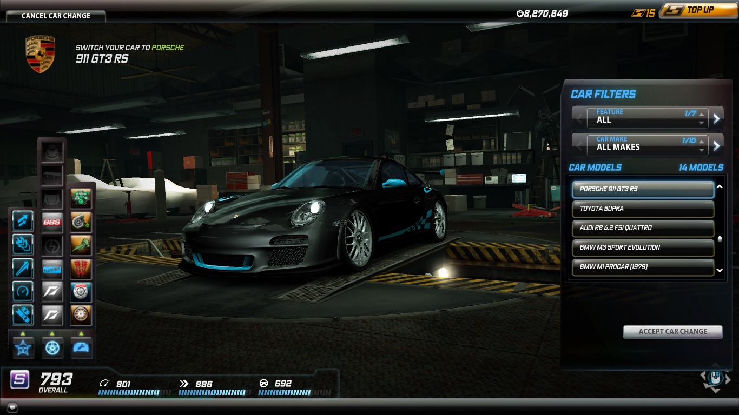Viewport: 739px width, 415px height.
Task: Select the red suspension springs part slot
Action: point(81,269)
